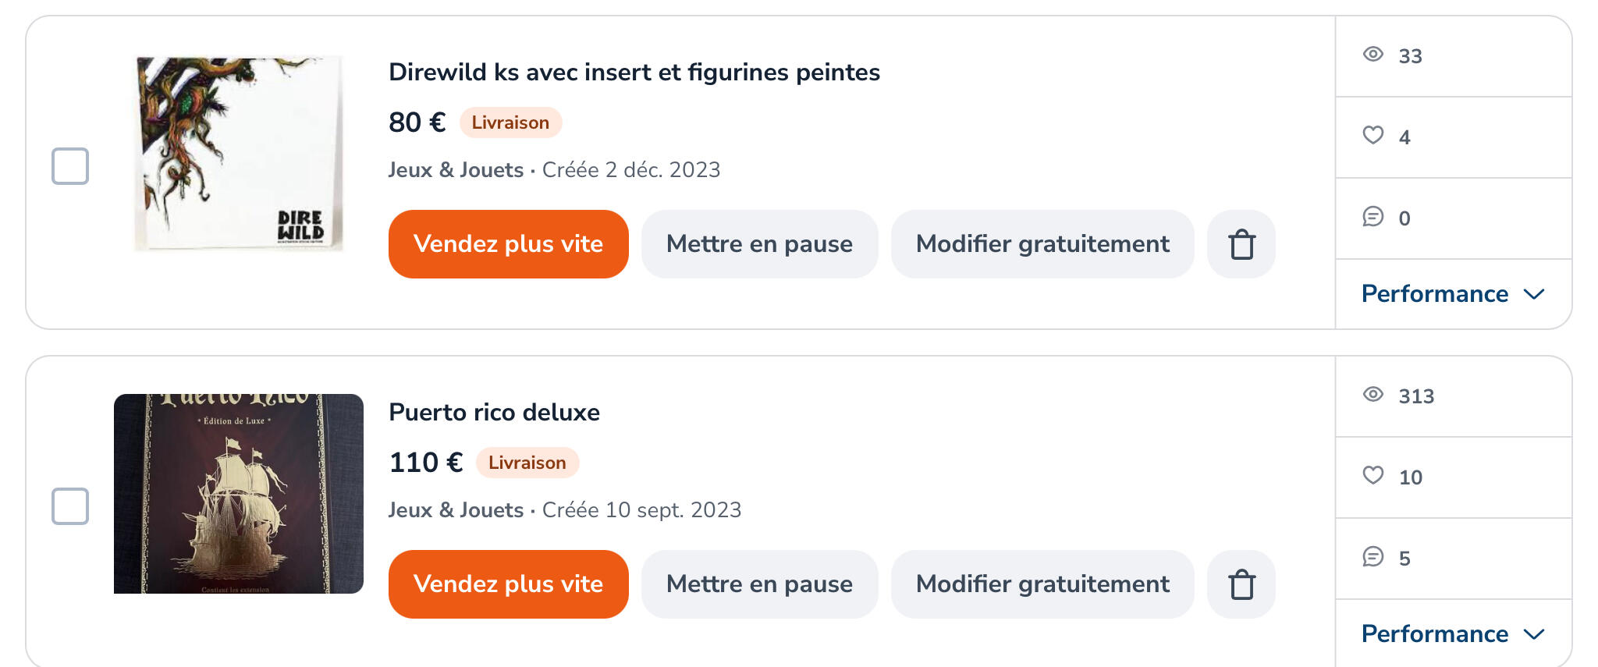Image resolution: width=1598 pixels, height=667 pixels.
Task: Pause the Puerto rico deluxe listing
Action: click(760, 584)
